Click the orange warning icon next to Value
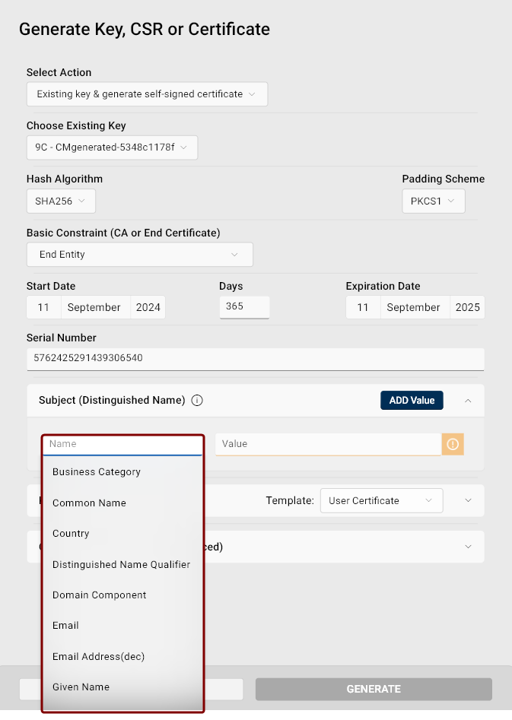This screenshot has height=720, width=512. coord(453,444)
